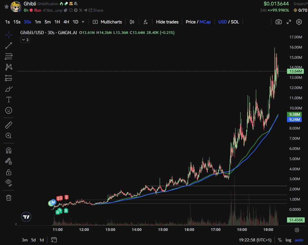
Task: Select the crosshair cursor tool
Action: pyautogui.click(x=9, y=35)
